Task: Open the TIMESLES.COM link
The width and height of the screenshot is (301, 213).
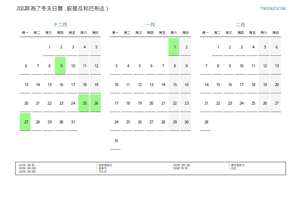Action: point(273,8)
